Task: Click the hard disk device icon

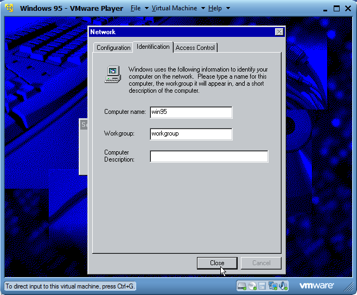Action: pos(241,286)
